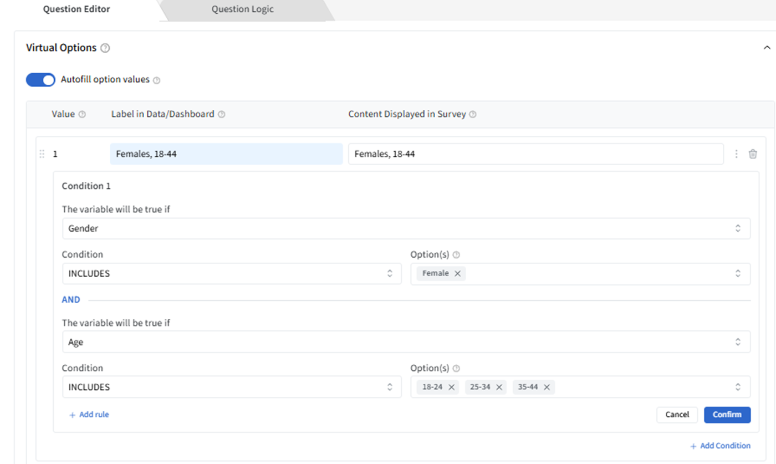
Task: Switch to Question Logic tab
Action: 242,9
